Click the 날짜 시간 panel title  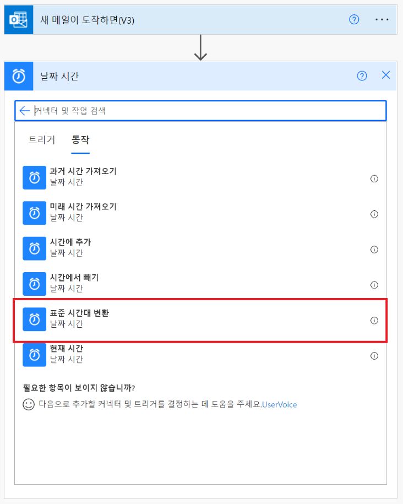[59, 76]
